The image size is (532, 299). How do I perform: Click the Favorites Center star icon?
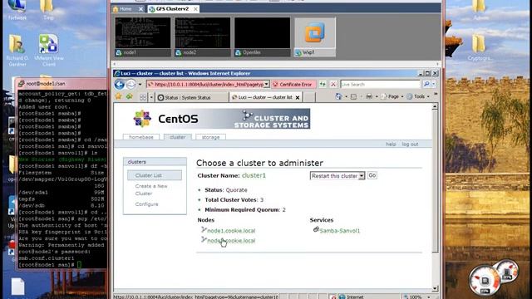coord(118,97)
